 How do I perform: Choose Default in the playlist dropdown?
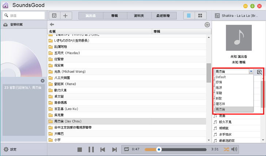coord(221,77)
